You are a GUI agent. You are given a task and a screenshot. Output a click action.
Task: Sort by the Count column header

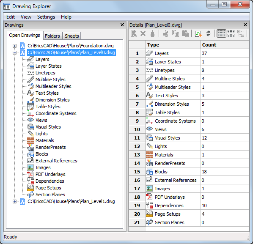(225, 45)
